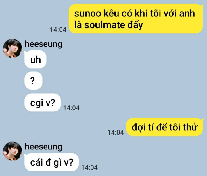Select the heeseung name above the cái đ gì v? bubble

tap(43, 147)
